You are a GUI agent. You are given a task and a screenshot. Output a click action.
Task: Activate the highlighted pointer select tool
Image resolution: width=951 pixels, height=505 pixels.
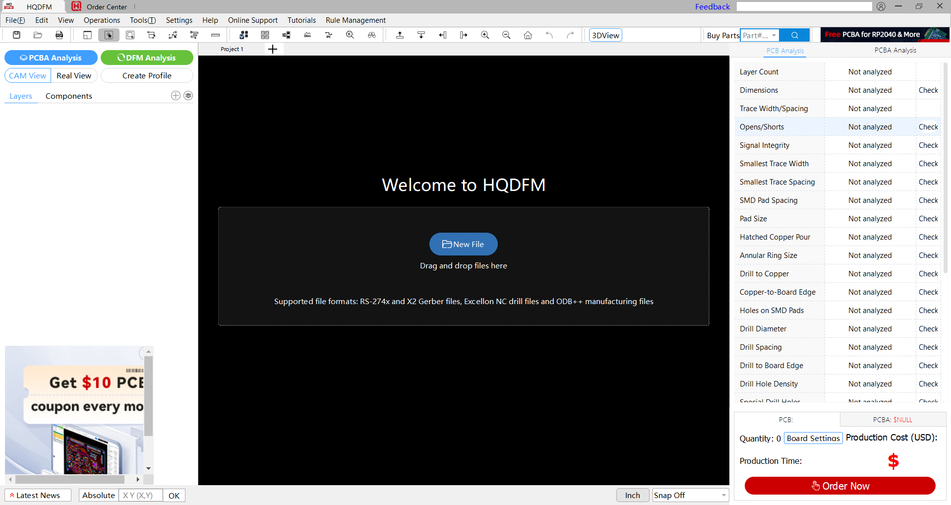109,35
